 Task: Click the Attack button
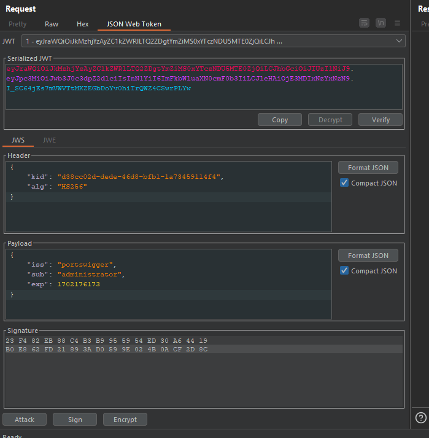(x=25, y=420)
